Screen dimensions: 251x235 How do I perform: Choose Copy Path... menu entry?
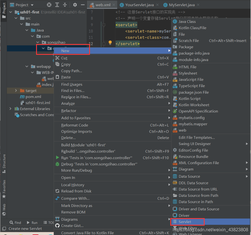pyautogui.click(x=112, y=71)
